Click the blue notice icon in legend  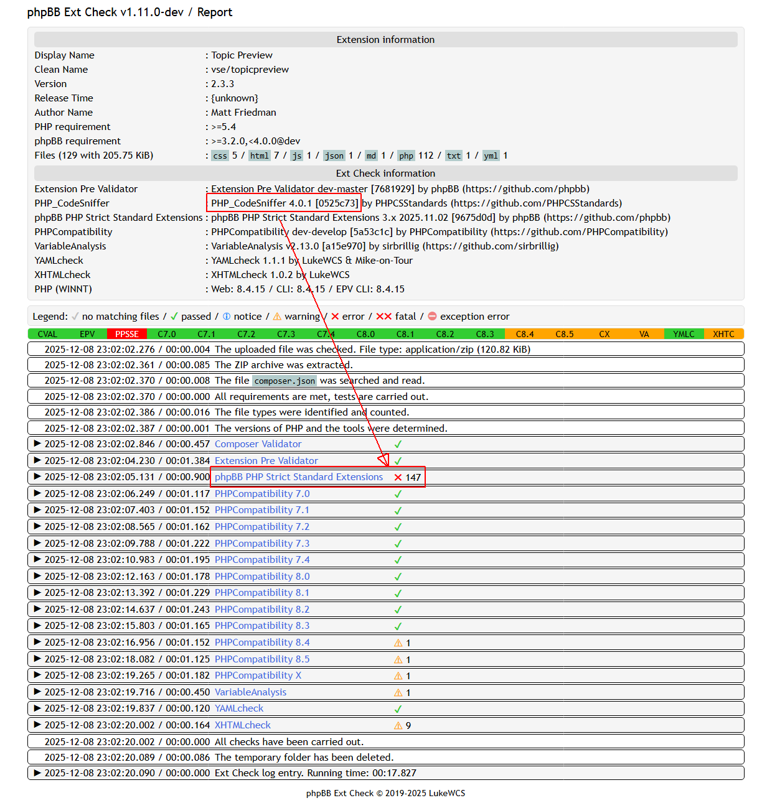click(227, 316)
